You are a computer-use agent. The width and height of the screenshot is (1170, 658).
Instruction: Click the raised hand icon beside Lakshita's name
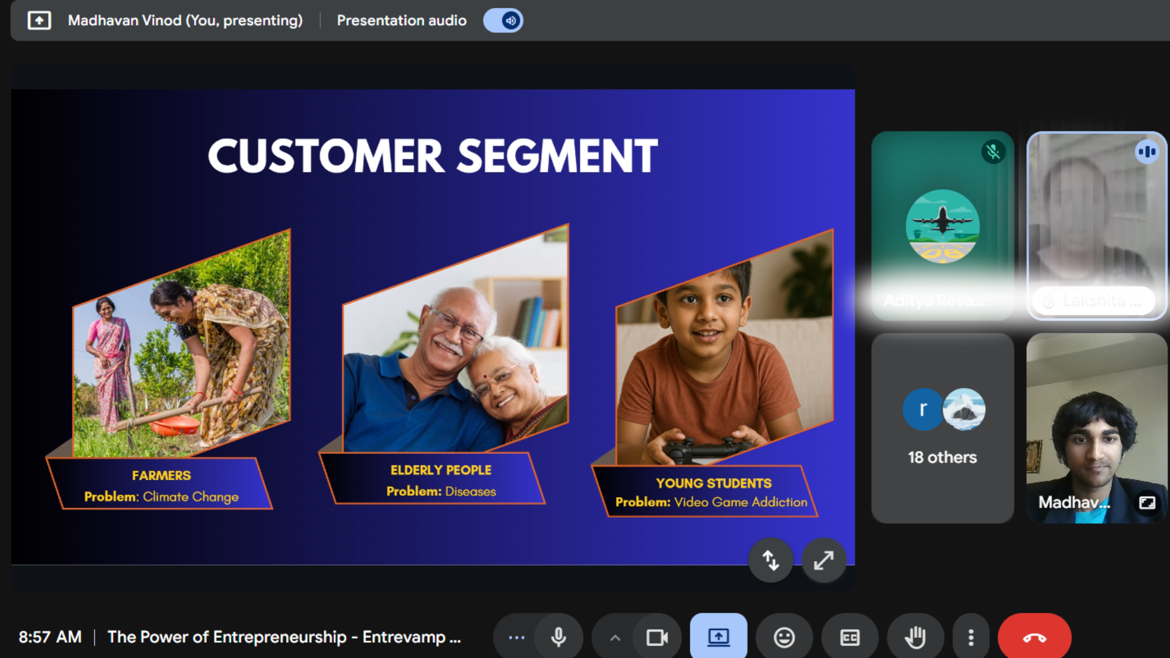click(1046, 300)
